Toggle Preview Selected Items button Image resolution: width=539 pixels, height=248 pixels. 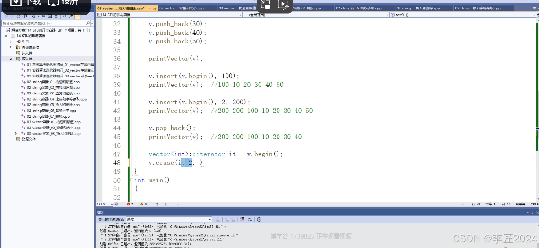[x=78, y=16]
